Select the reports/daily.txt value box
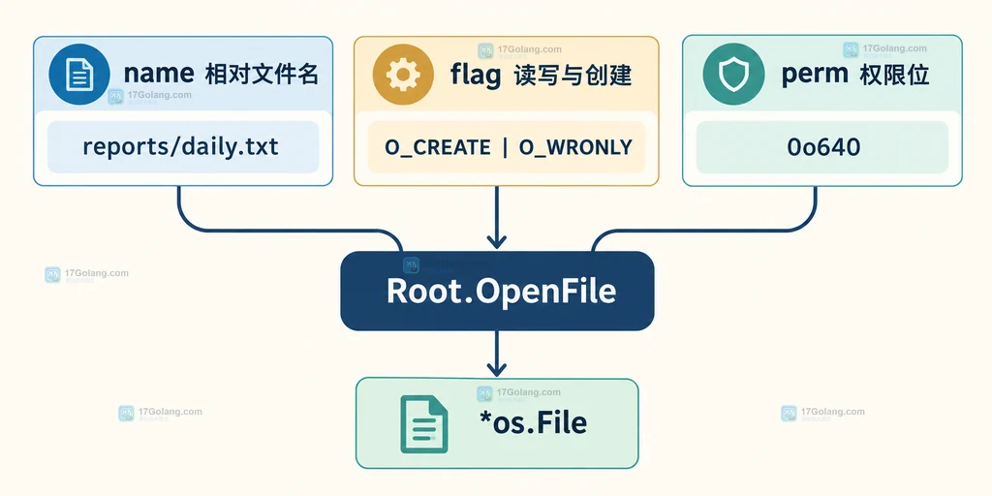992x496 pixels. 183,147
